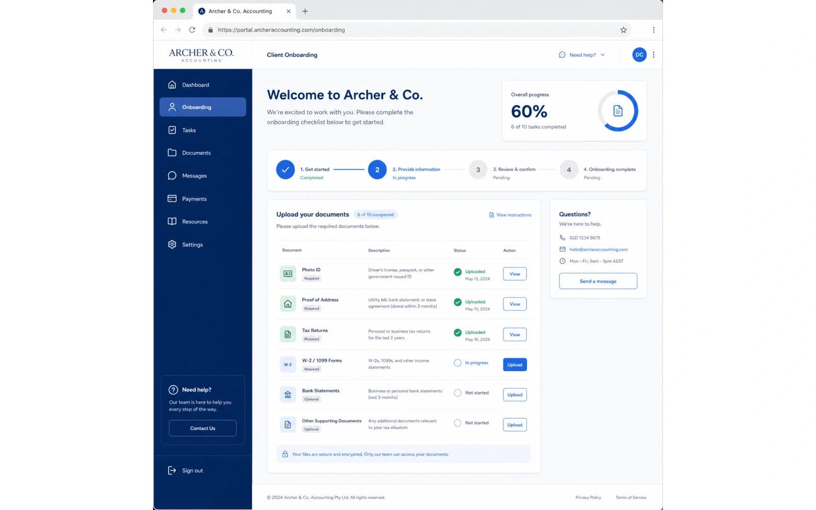Select Onboarding in the sidebar
The height and width of the screenshot is (510, 816).
[202, 107]
